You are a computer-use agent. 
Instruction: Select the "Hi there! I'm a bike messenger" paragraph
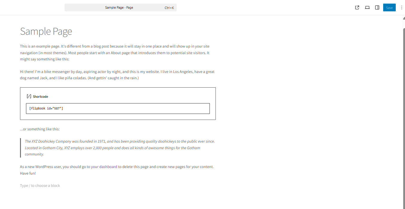[x=117, y=75]
